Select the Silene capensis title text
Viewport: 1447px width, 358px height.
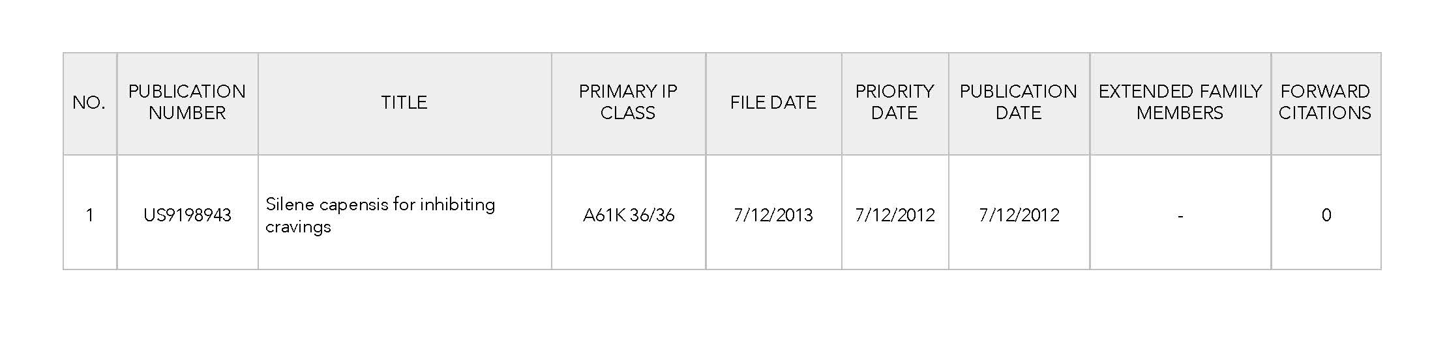(380, 215)
